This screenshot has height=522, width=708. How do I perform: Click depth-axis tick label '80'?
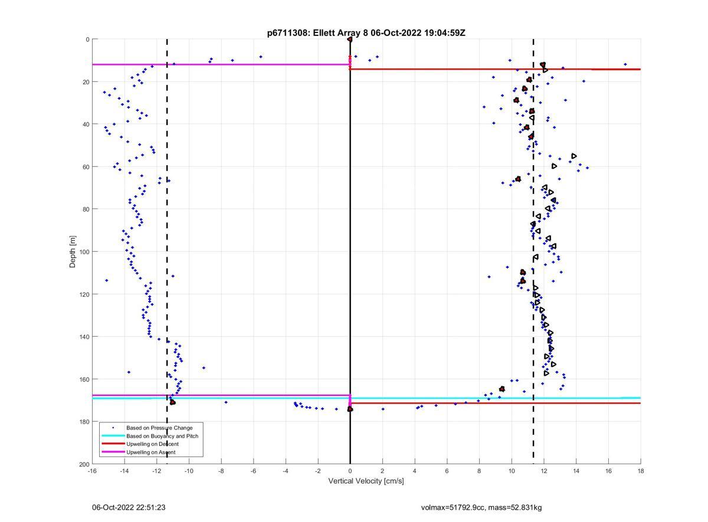click(x=86, y=209)
